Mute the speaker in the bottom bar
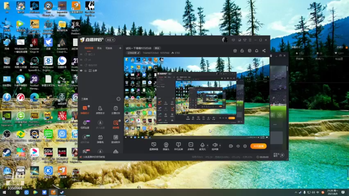The height and width of the screenshot is (196, 349). tap(215, 146)
